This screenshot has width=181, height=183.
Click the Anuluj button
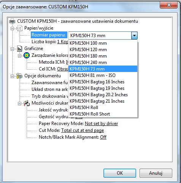[x=156, y=173]
